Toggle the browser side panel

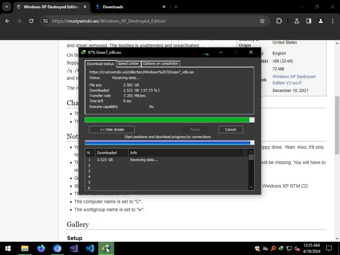tap(308, 21)
